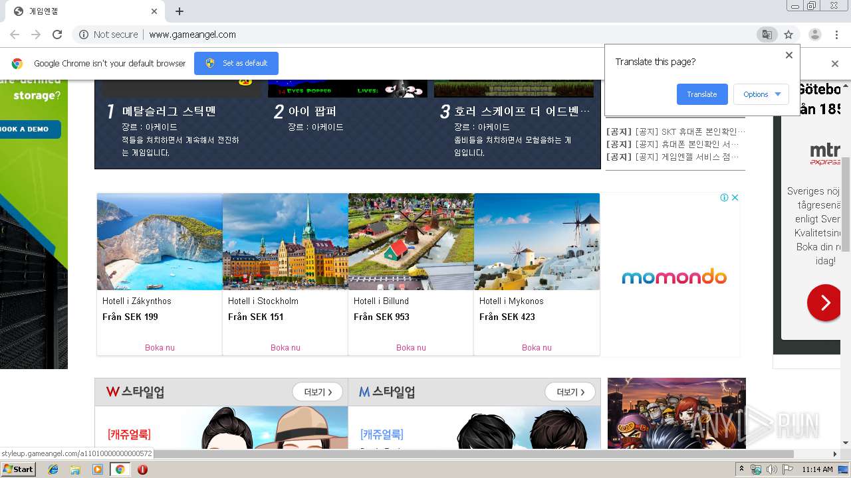Close the momondo ad with X
Image resolution: width=851 pixels, height=478 pixels.
tap(735, 197)
